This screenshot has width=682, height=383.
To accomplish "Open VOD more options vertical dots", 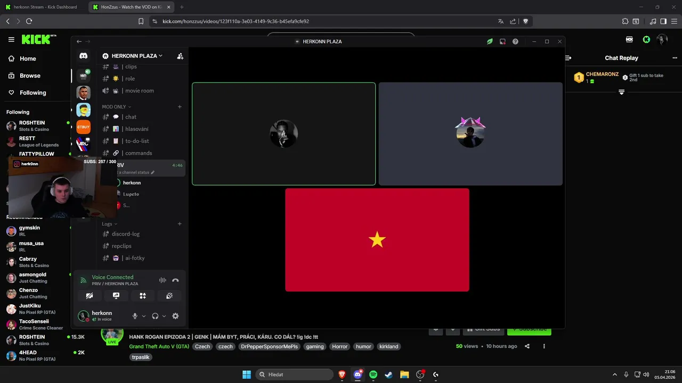I will pos(544,346).
